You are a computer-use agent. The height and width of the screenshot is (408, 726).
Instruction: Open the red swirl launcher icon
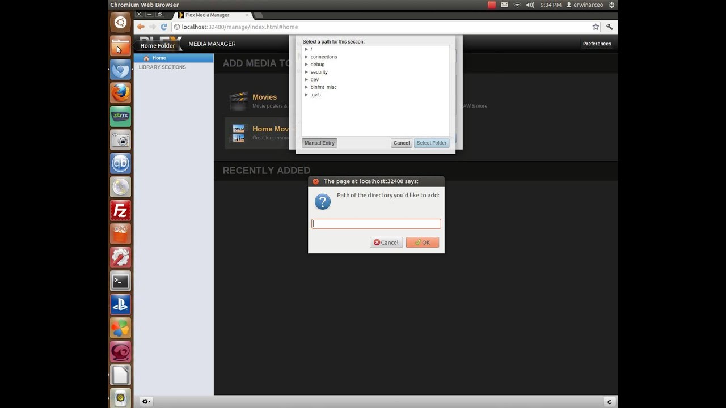pyautogui.click(x=120, y=352)
